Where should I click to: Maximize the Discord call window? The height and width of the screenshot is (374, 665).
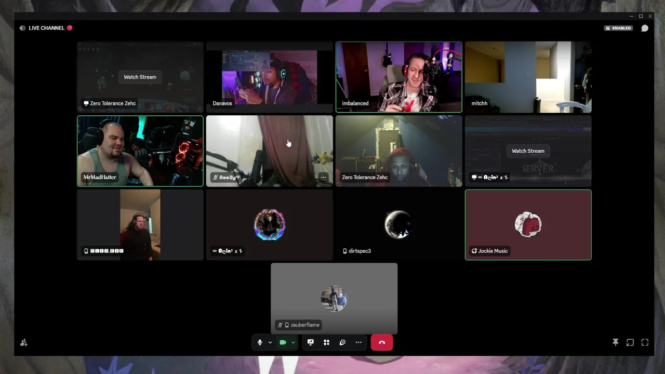click(x=641, y=16)
